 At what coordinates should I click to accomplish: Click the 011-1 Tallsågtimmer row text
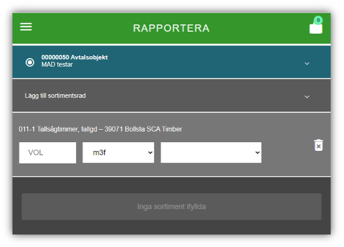tap(100, 129)
